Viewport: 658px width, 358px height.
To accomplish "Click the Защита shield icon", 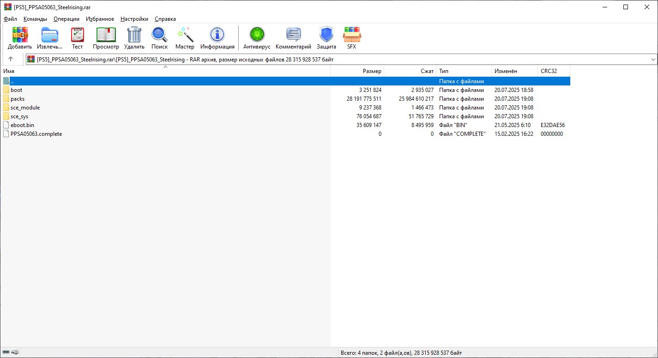I will click(x=326, y=35).
